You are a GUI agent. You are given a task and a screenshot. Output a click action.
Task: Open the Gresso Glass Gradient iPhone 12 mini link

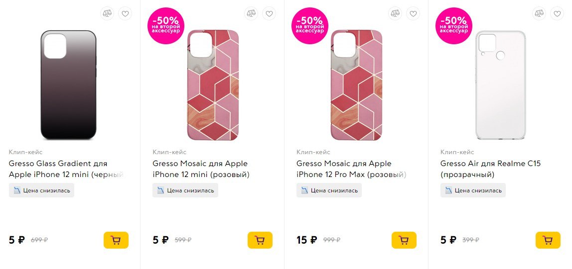pos(65,169)
